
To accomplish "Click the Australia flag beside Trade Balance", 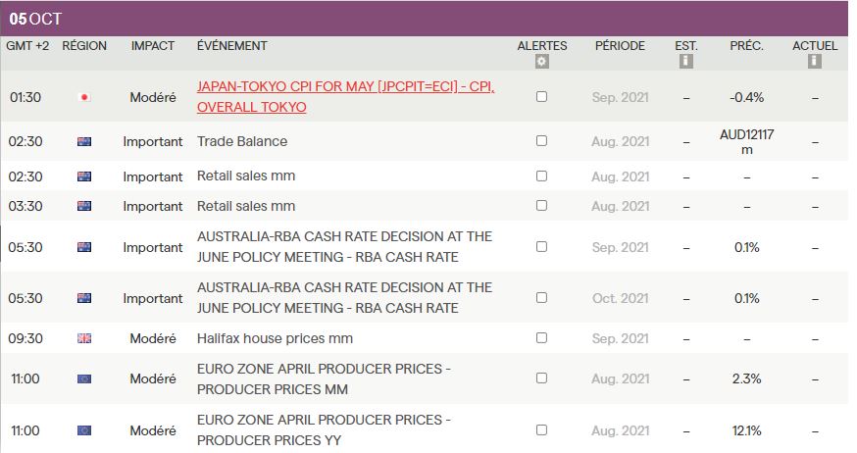I will [x=84, y=142].
